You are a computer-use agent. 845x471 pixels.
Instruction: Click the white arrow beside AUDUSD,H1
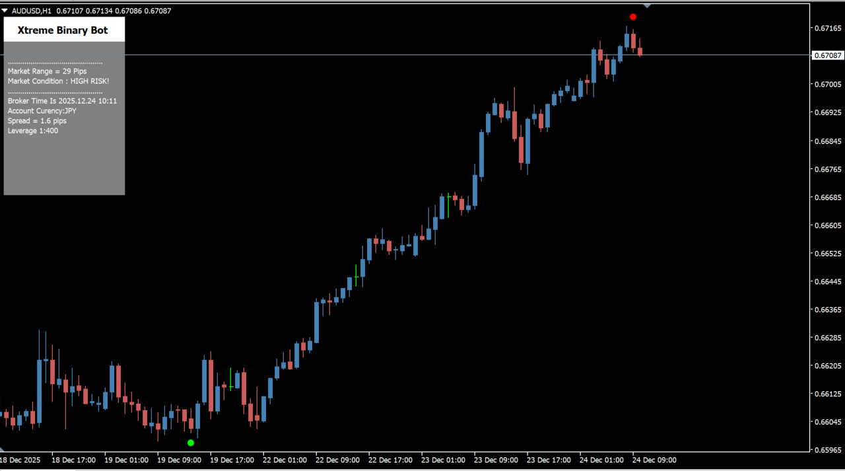pyautogui.click(x=5, y=11)
